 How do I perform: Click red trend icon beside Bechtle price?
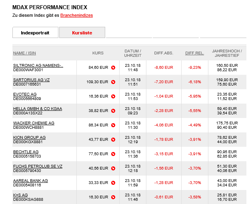click(x=113, y=154)
